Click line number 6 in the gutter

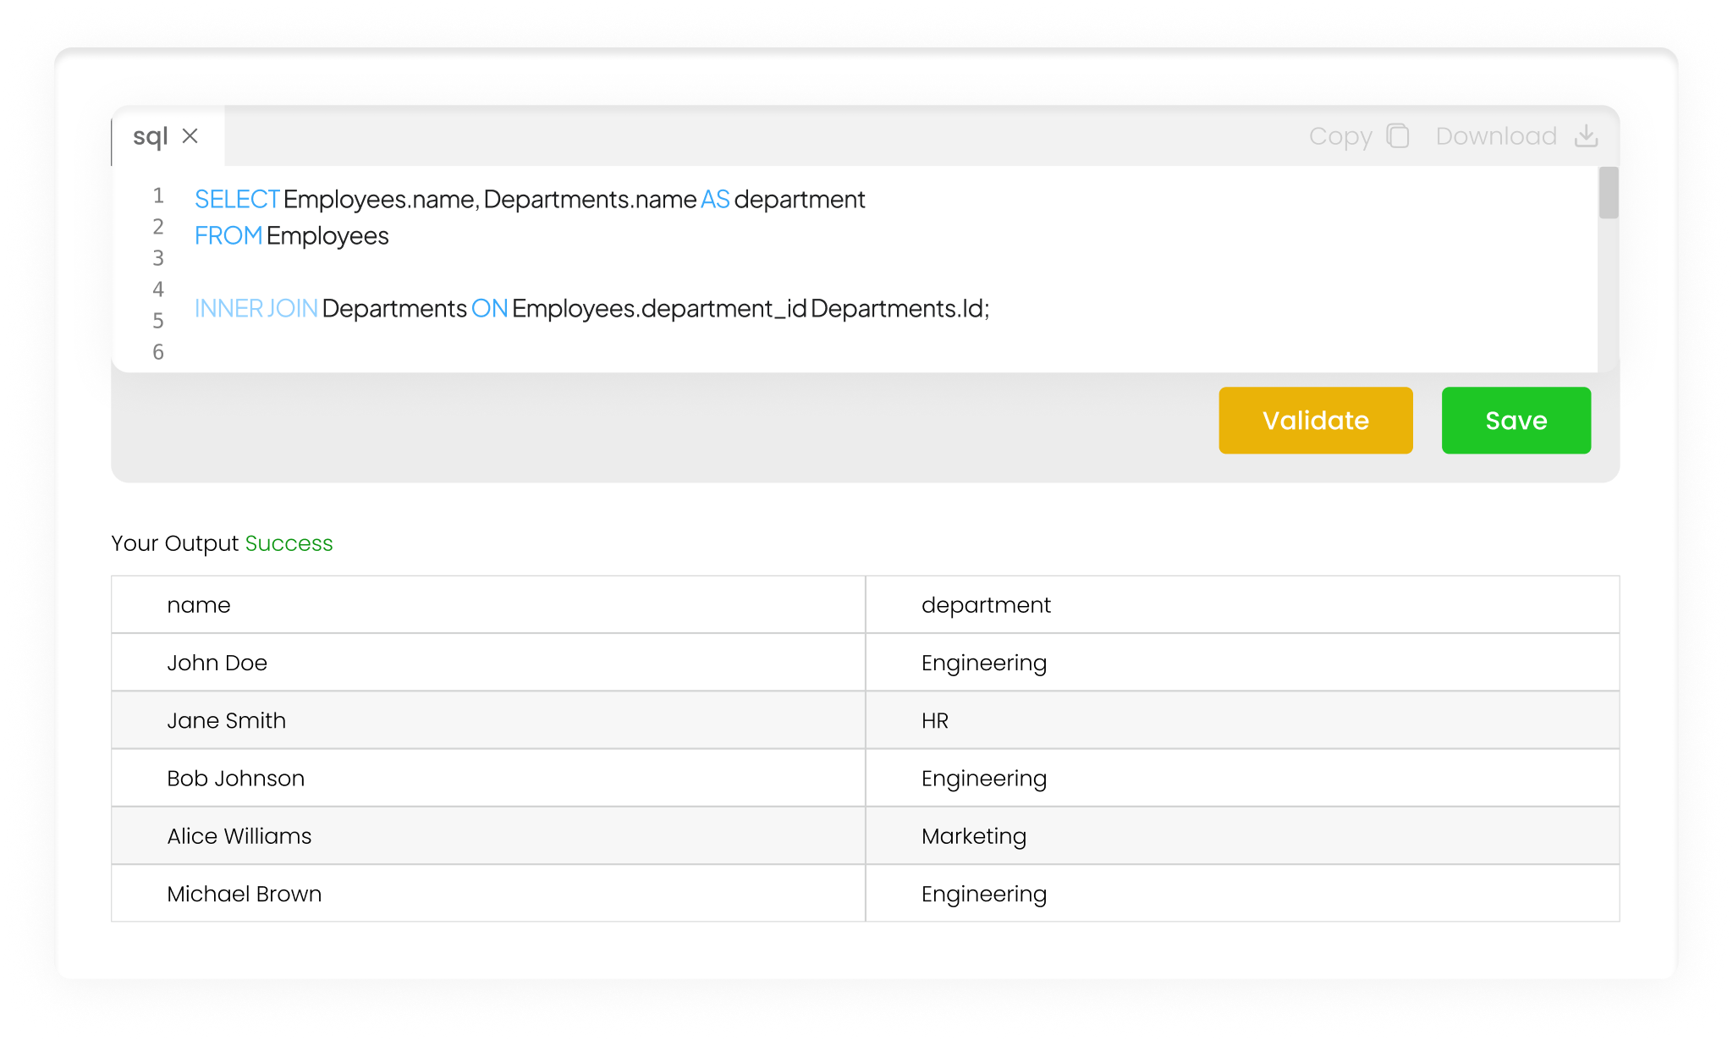pos(158,352)
